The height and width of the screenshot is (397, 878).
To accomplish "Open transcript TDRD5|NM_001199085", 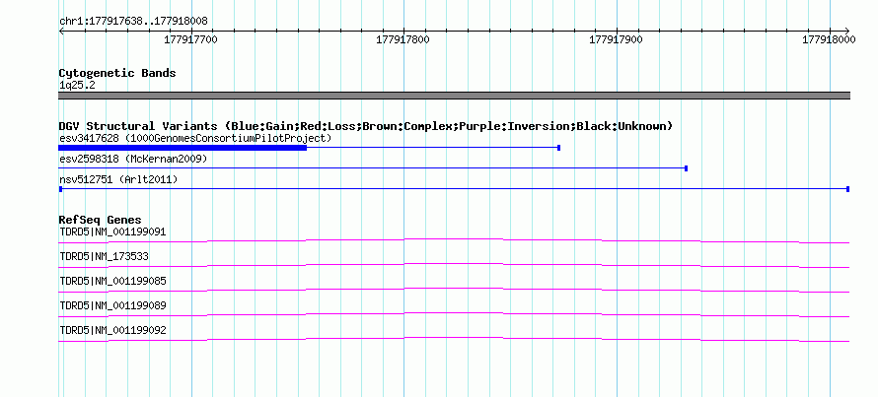I will (112, 281).
